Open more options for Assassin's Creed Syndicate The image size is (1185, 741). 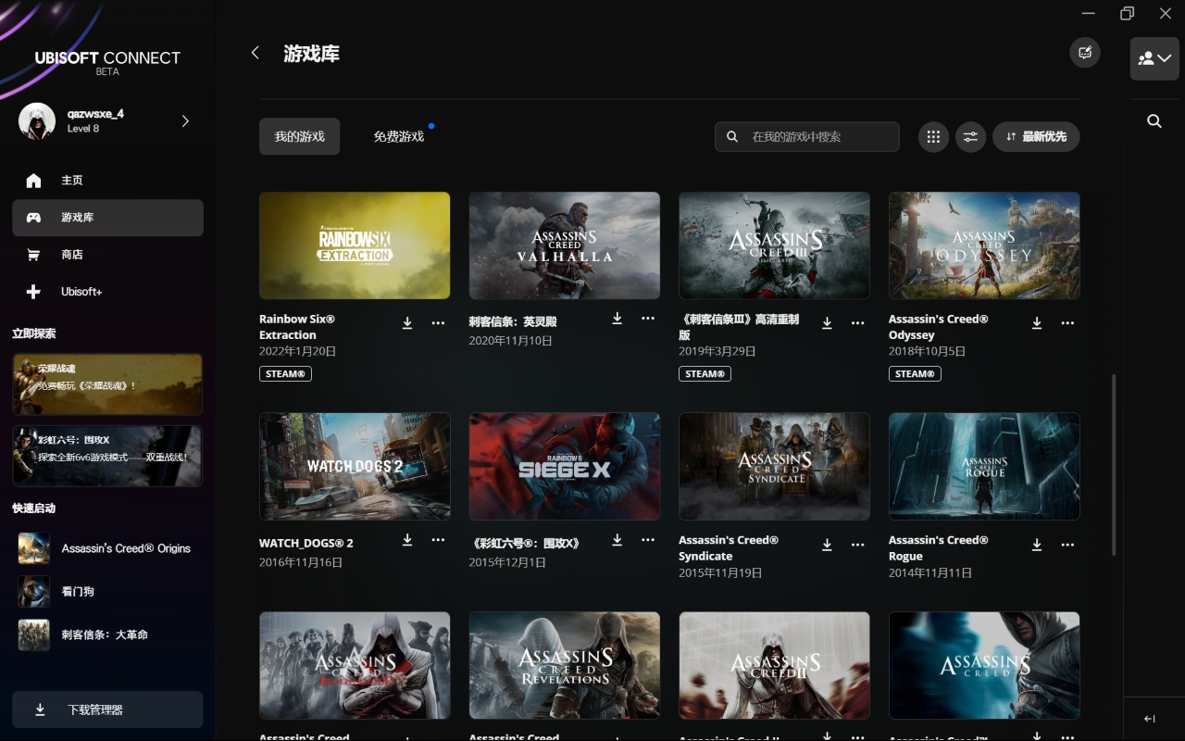[858, 545]
